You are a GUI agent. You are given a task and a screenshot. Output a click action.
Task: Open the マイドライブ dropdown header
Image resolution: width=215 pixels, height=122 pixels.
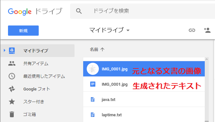[x=109, y=30]
